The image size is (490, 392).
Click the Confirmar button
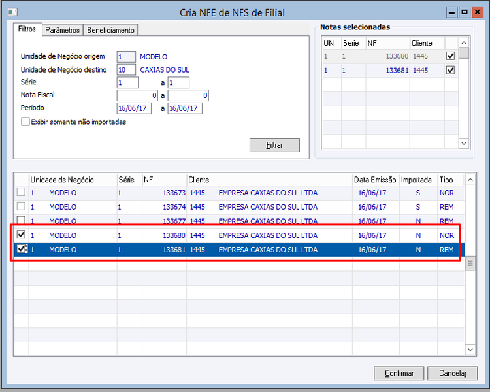399,373
